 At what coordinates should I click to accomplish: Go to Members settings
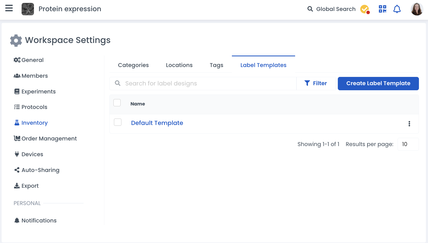[x=34, y=76]
